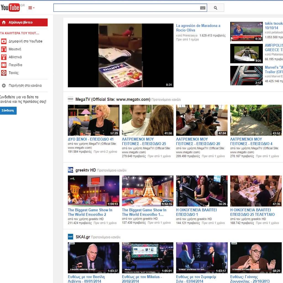
Task: Open La agresión de Maradona video link
Action: point(198,28)
